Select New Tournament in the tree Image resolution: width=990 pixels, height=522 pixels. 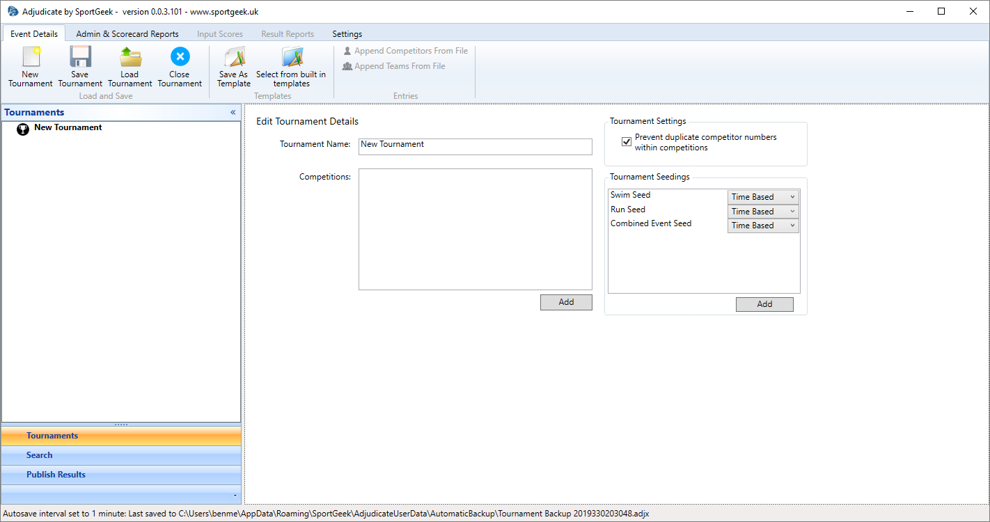pyautogui.click(x=68, y=127)
